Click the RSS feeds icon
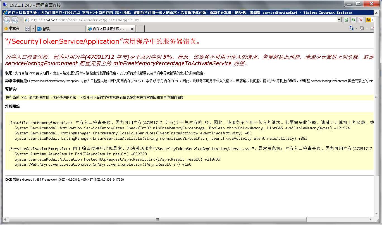Screen dimensions: 382x225 [362, 28]
